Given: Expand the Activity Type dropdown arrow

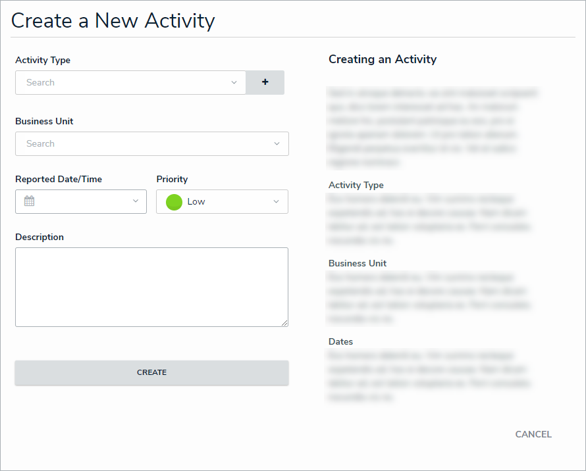Looking at the screenshot, I should click(234, 83).
